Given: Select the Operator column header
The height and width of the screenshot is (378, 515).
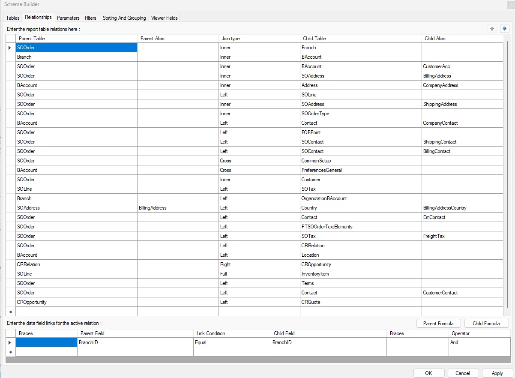Looking at the screenshot, I should 479,333.
